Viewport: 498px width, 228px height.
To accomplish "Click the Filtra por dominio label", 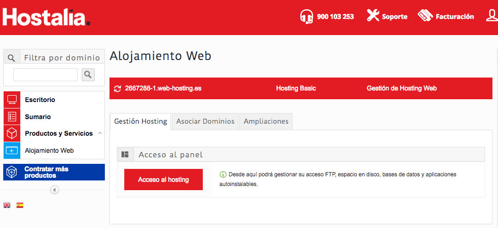I will [x=62, y=58].
